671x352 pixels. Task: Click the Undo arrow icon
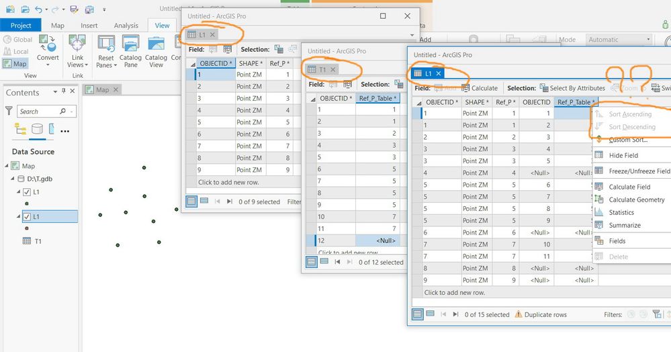39,9
